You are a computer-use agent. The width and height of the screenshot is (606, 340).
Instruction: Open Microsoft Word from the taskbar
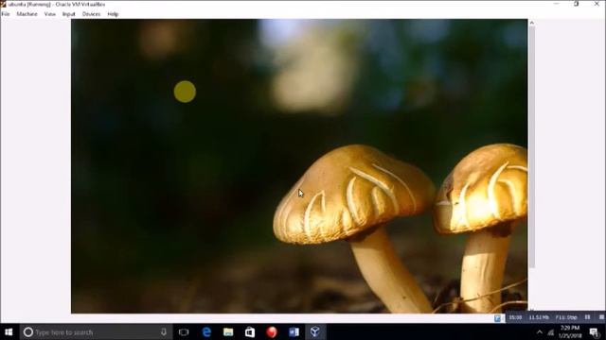[x=294, y=331]
